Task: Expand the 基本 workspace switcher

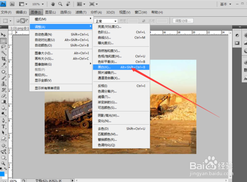Action: [x=226, y=4]
